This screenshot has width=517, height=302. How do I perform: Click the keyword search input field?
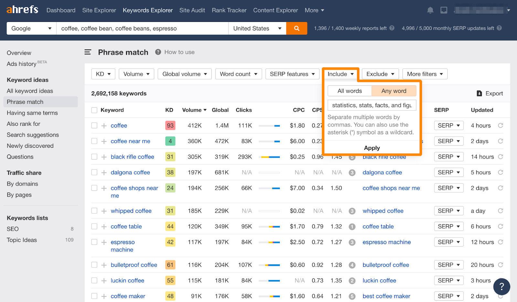point(142,28)
